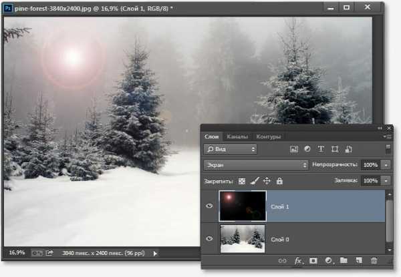The image size is (401, 277).
Task: Collapse the Layers panel with double arrows
Action: tap(380, 128)
